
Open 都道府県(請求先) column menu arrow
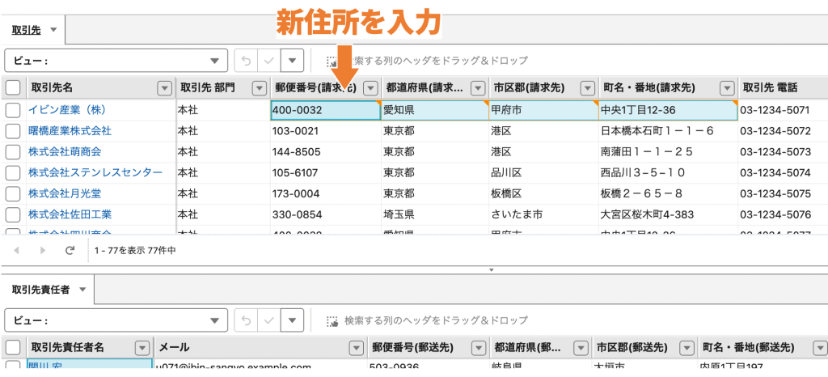[x=479, y=88]
